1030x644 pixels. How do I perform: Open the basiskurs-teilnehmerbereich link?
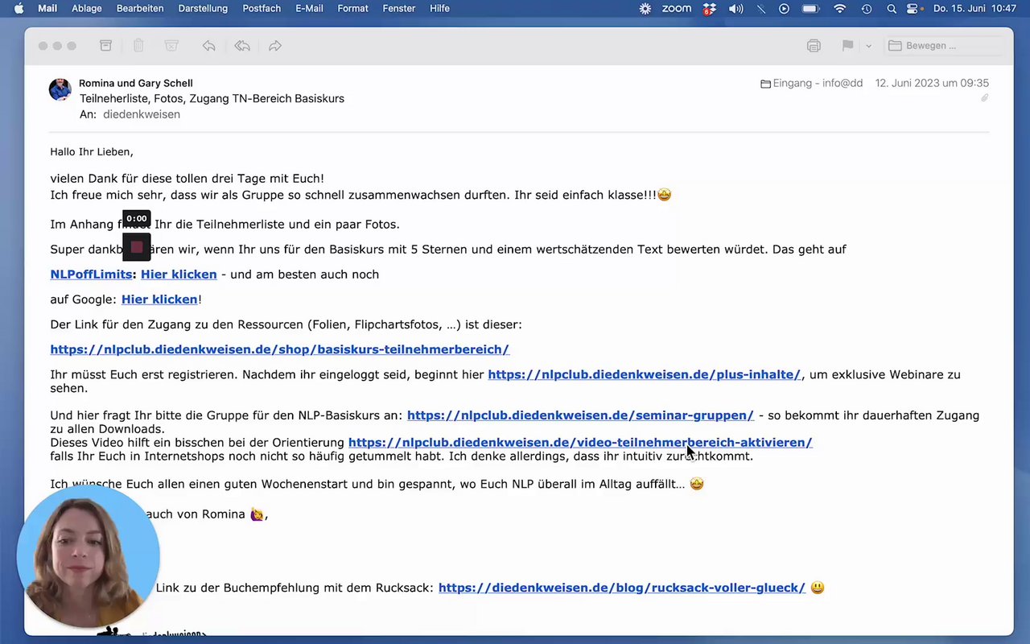pyautogui.click(x=279, y=349)
